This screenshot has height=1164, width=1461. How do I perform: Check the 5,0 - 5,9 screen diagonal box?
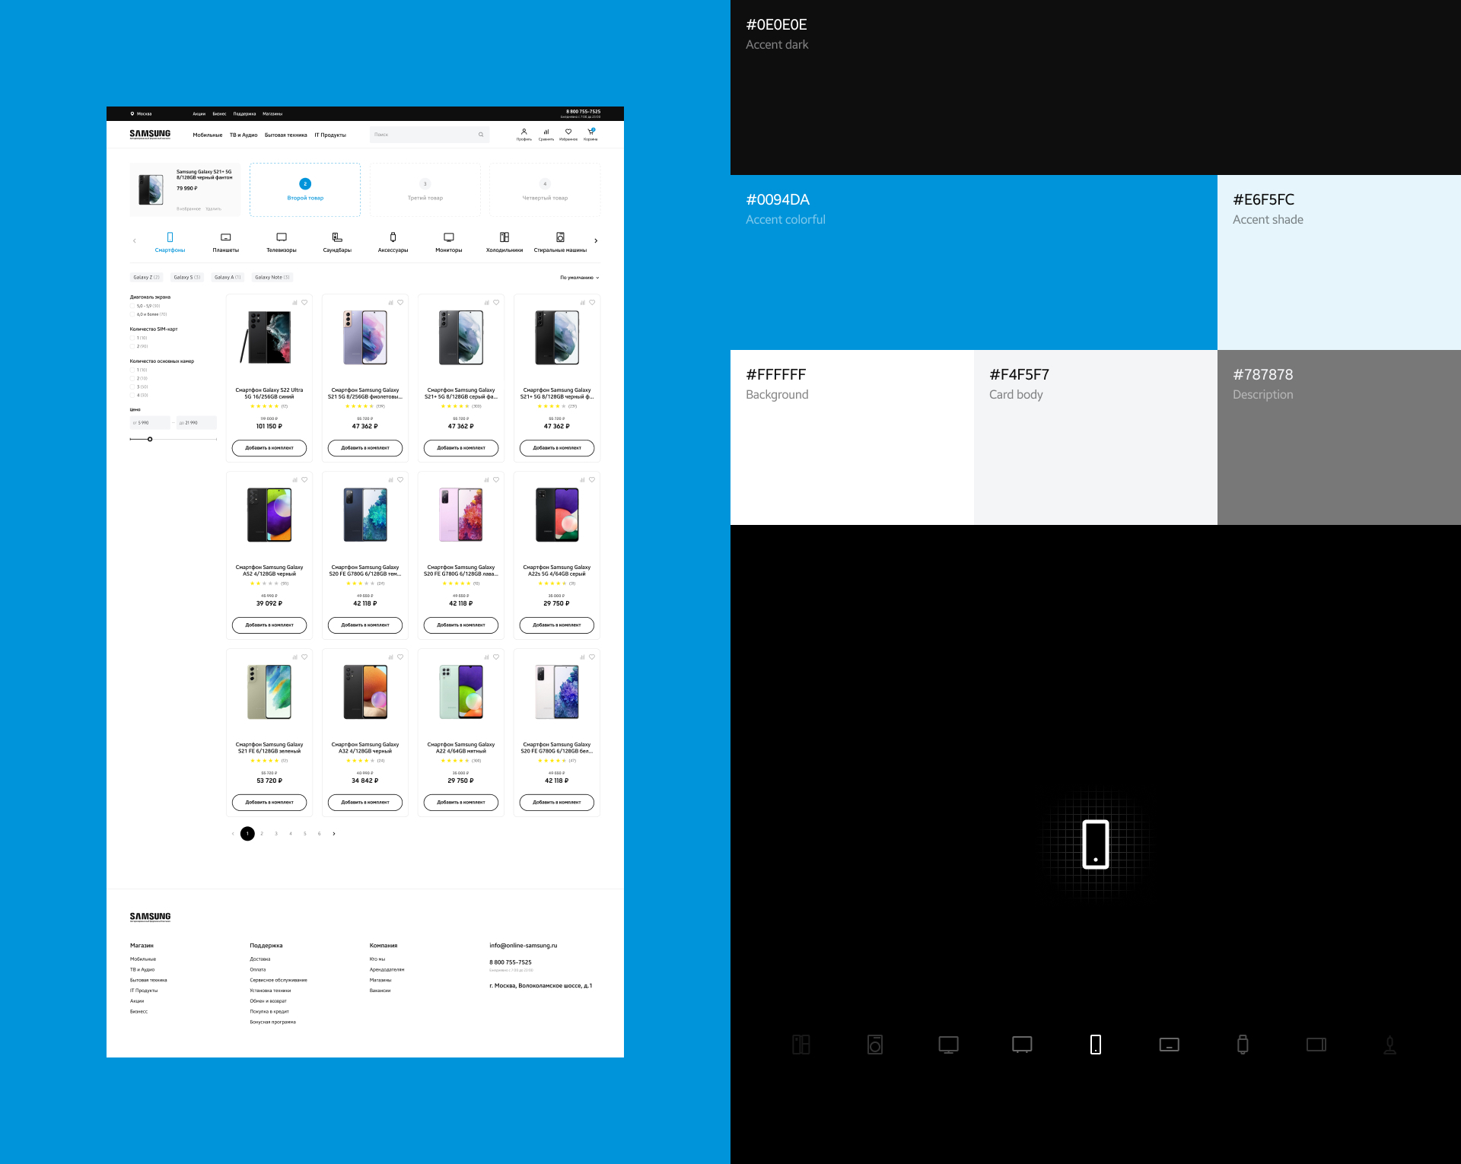click(x=132, y=306)
